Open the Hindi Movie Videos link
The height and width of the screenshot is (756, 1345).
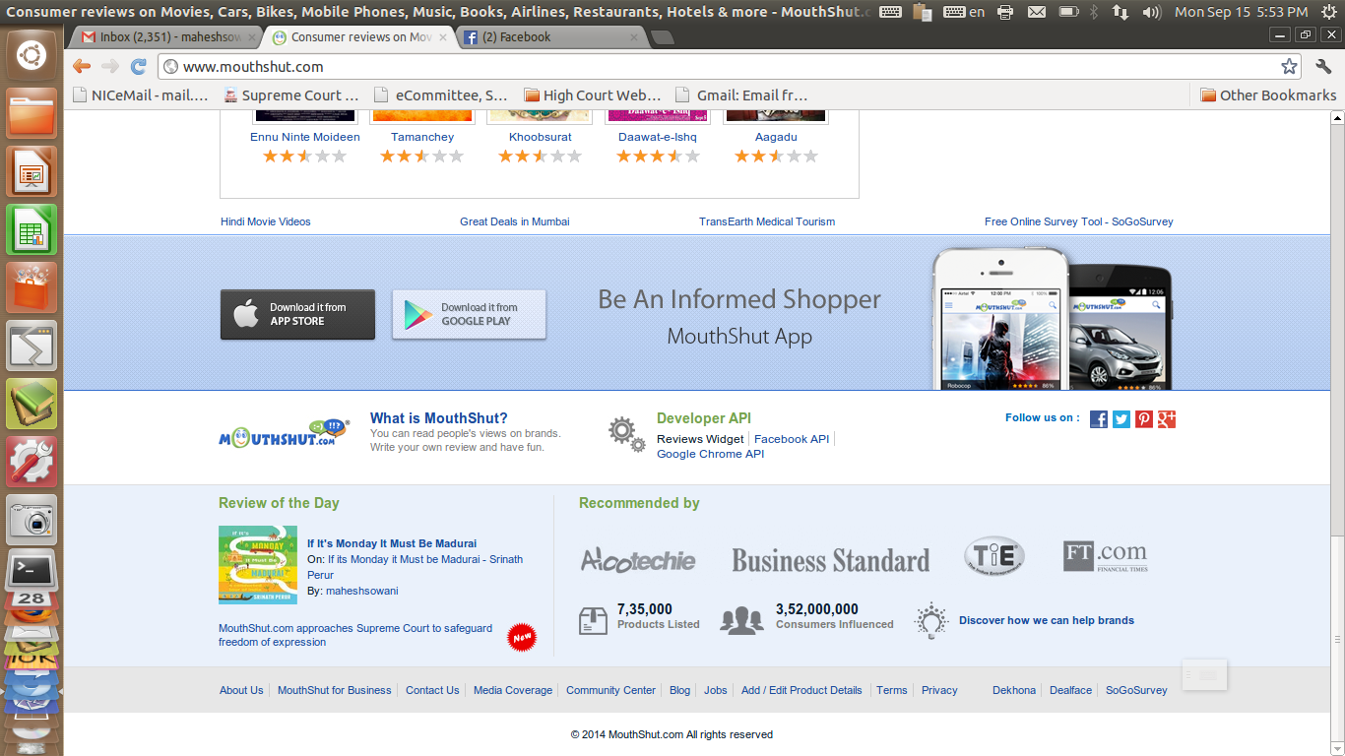266,221
